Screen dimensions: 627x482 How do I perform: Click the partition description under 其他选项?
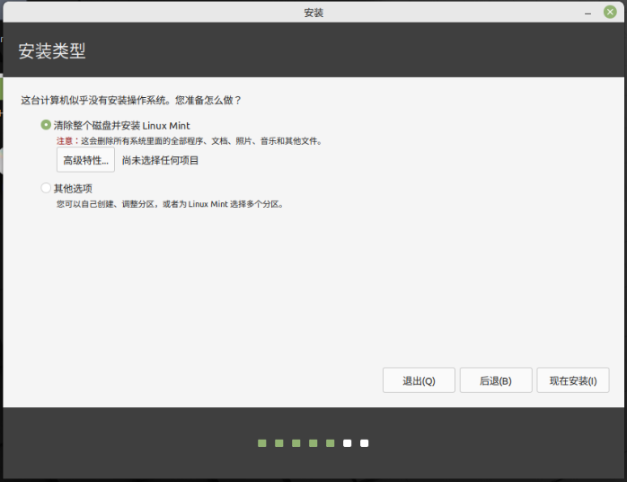171,204
